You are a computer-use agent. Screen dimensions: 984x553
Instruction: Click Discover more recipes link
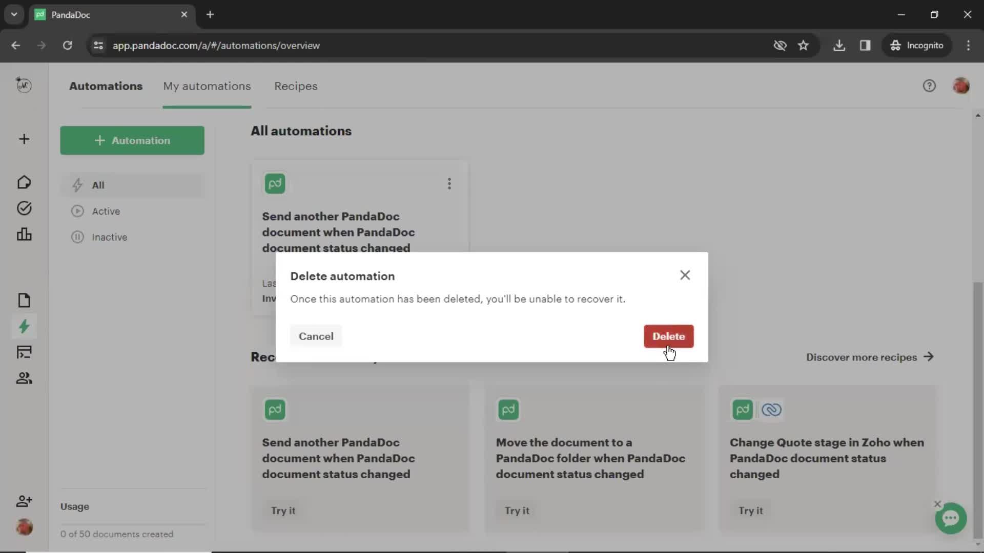tap(870, 356)
